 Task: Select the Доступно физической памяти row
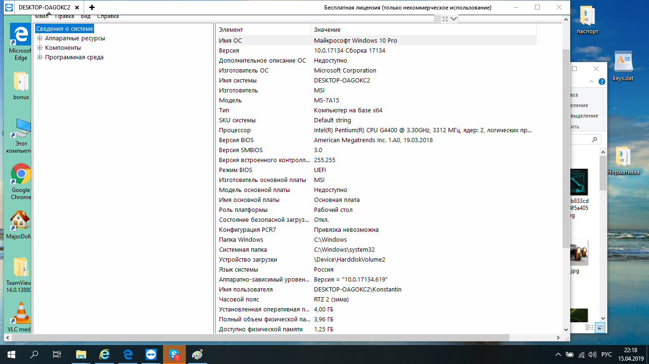(x=377, y=329)
